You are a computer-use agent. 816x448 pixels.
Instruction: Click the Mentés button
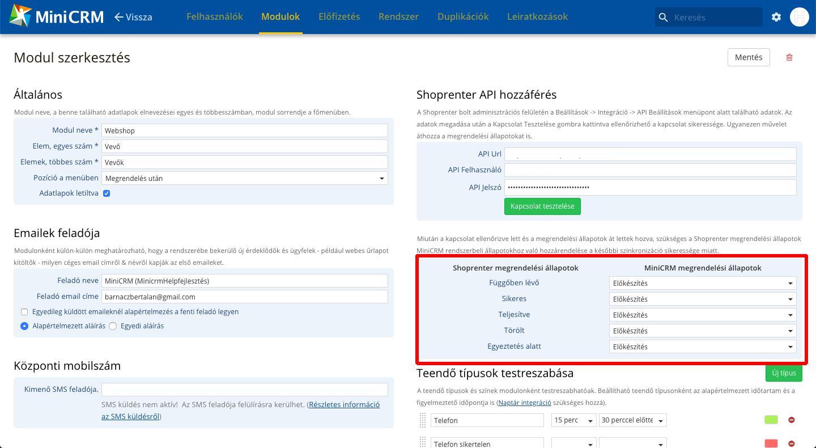(x=749, y=57)
